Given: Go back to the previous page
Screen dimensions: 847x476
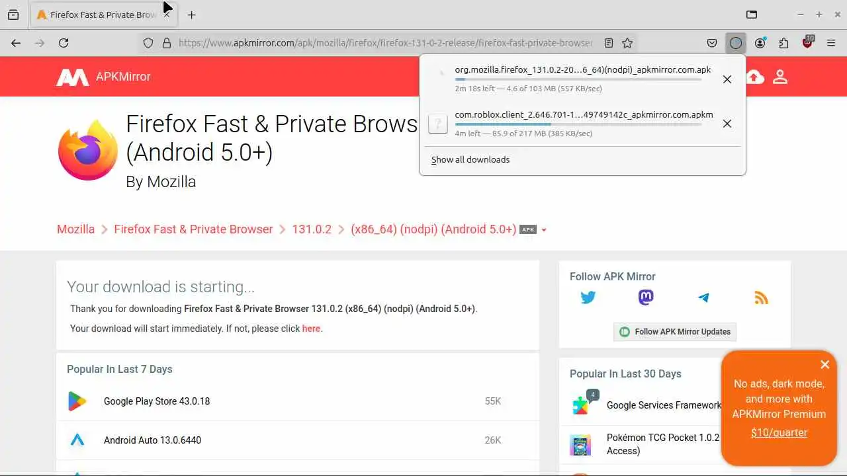Looking at the screenshot, I should (x=16, y=43).
